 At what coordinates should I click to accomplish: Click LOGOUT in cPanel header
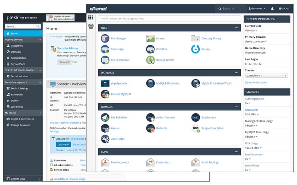(285, 9)
